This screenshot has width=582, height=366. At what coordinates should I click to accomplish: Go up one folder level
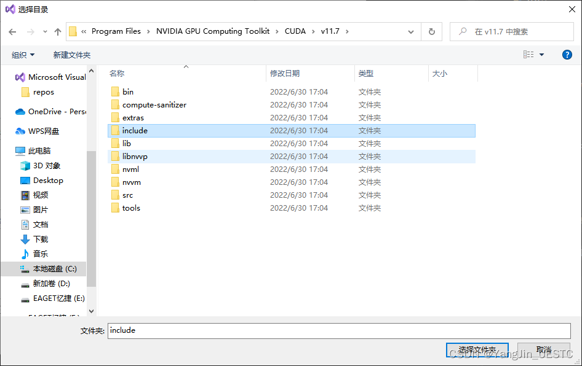pyautogui.click(x=58, y=32)
